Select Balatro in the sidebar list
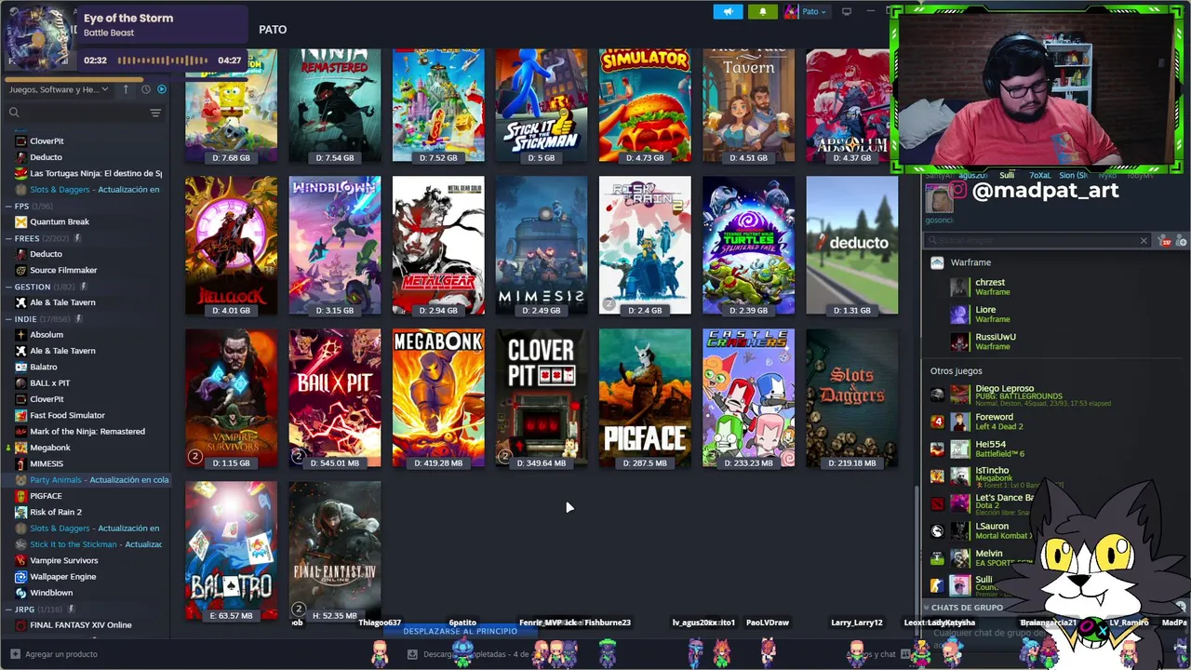Image resolution: width=1191 pixels, height=670 pixels. point(44,367)
